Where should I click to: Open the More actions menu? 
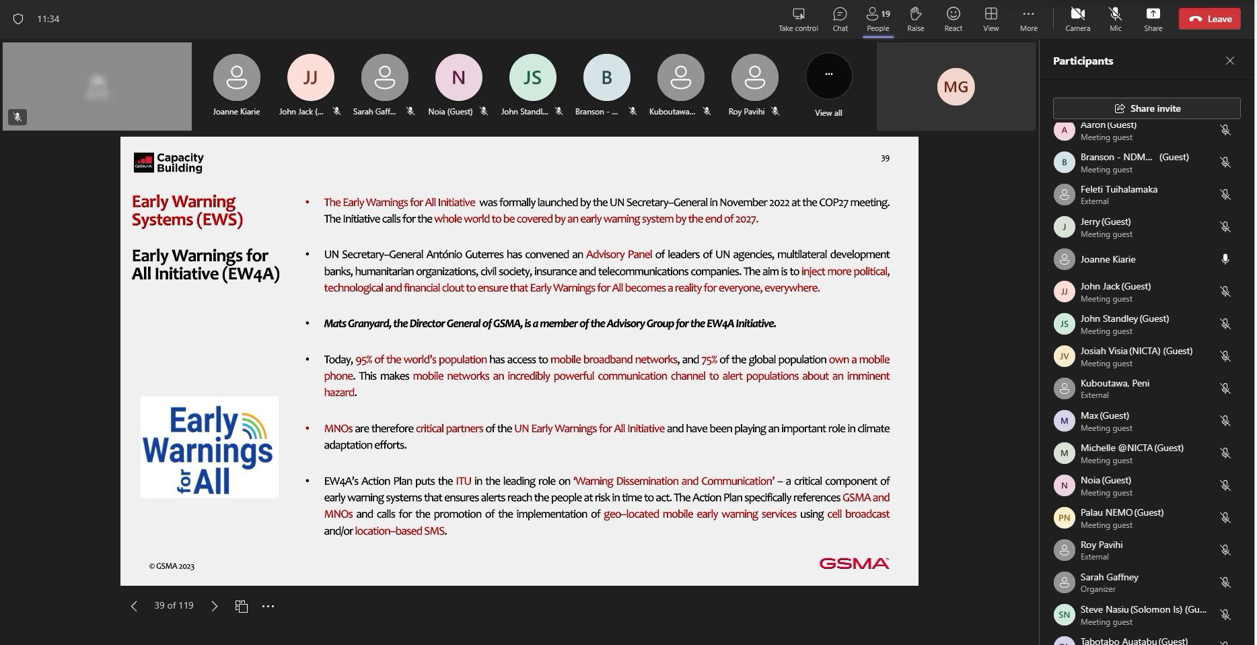(x=1028, y=20)
